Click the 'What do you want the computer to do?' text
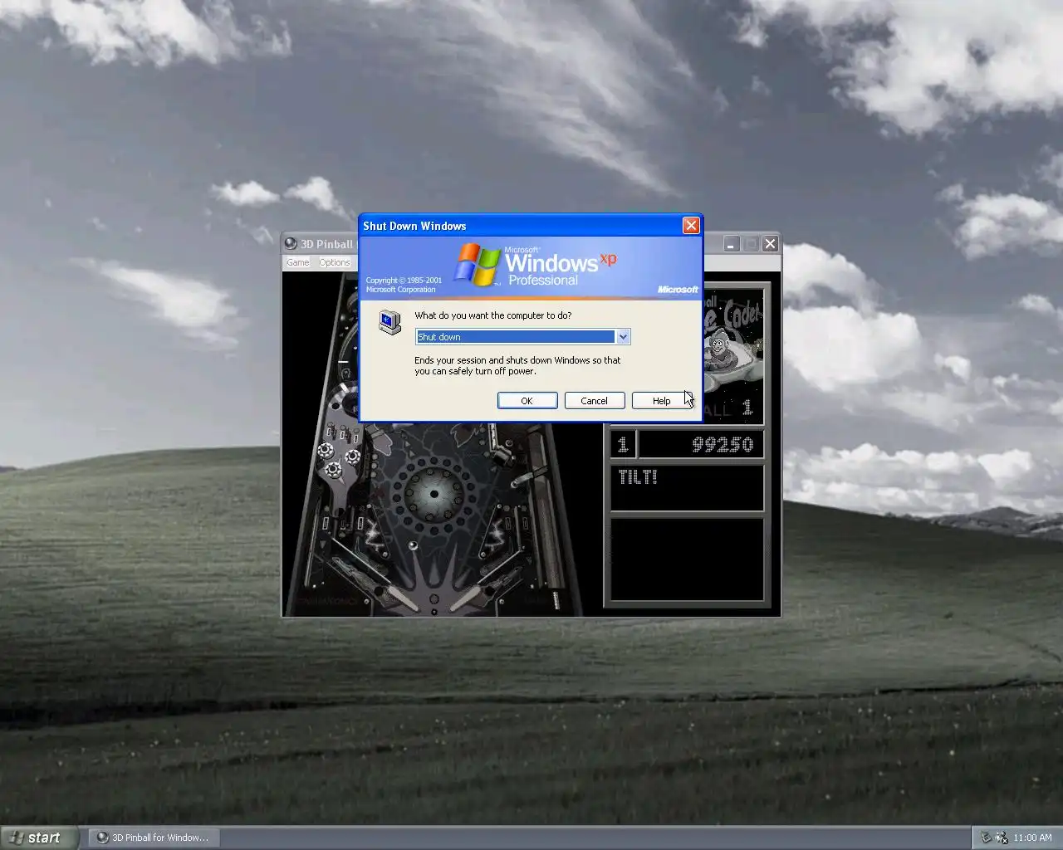Screen dimensions: 1063x850 coord(493,315)
